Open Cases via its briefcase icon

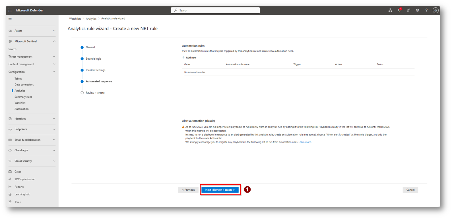pyautogui.click(x=10, y=172)
